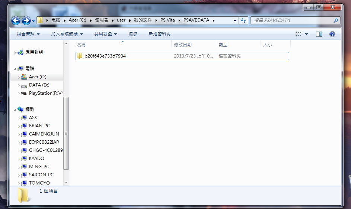
Task: Click the navigation pane scrollbar thumb
Action: [66, 133]
